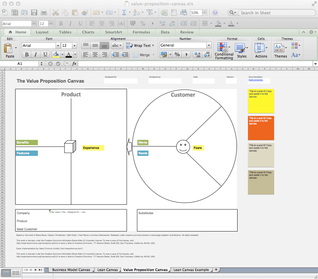Toggle align text right in ribbon
318x279 pixels.
(105, 55)
